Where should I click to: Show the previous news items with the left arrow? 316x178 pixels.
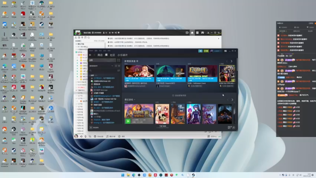(x=227, y=61)
